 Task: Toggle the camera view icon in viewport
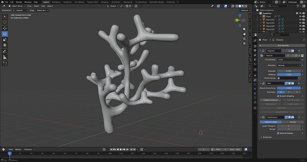coord(244,39)
